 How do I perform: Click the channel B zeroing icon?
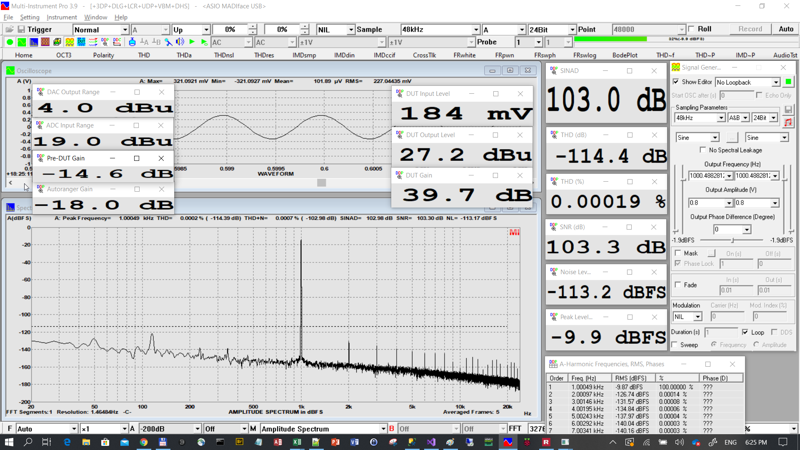coord(156,42)
